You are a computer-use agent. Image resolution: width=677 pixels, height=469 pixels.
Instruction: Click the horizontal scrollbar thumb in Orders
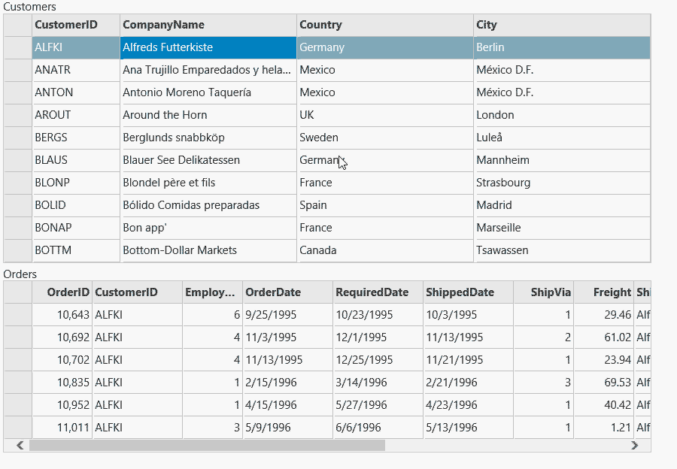tap(207, 445)
